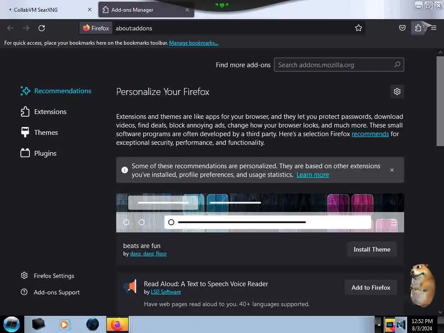Click the Manage bookmarks link
444x333 pixels.
(194, 43)
